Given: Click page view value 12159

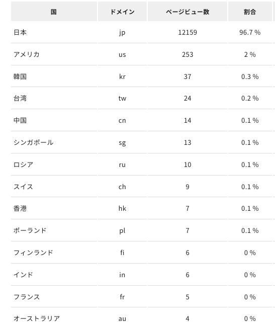Looking at the screenshot, I should [x=188, y=32].
